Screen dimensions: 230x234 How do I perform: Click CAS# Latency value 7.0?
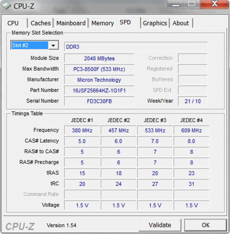(155, 141)
